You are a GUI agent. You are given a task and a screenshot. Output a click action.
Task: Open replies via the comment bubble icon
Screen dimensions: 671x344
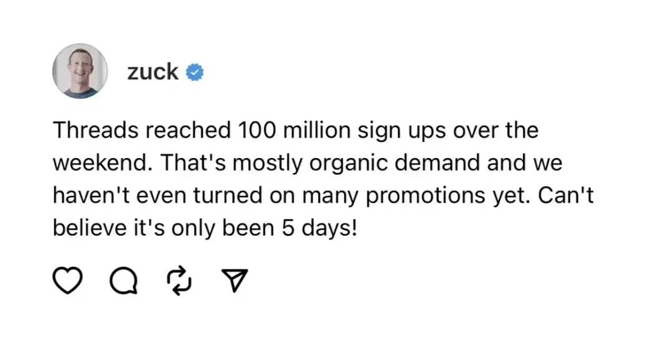123,281
